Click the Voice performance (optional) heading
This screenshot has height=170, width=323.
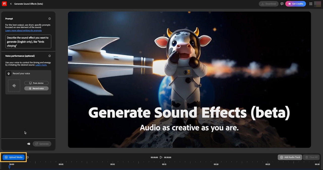click(x=20, y=56)
